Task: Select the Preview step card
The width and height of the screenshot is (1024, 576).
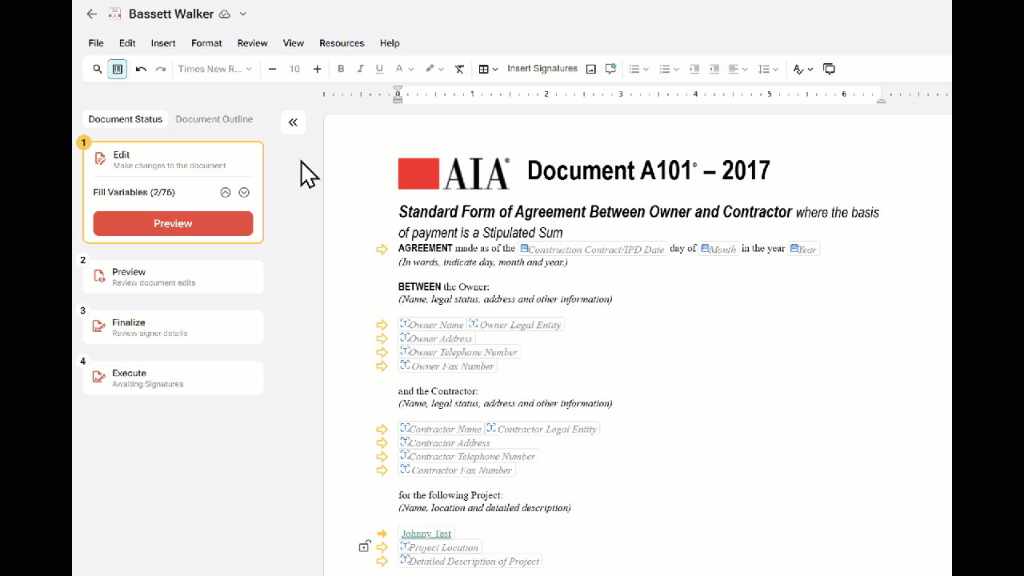Action: 173,277
